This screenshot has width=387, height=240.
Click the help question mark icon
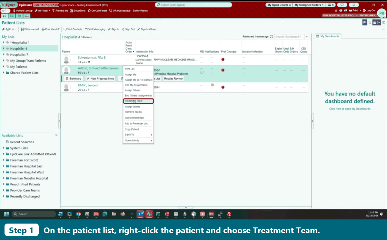[x=384, y=23]
